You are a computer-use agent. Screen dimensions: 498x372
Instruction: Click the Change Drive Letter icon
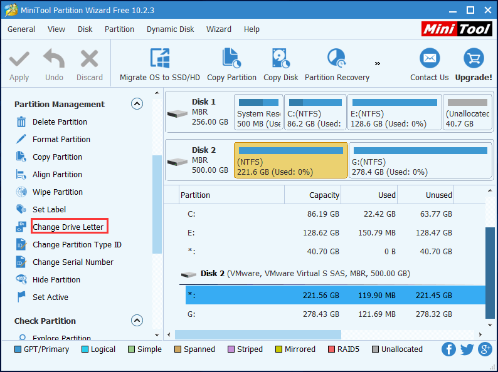pos(21,227)
